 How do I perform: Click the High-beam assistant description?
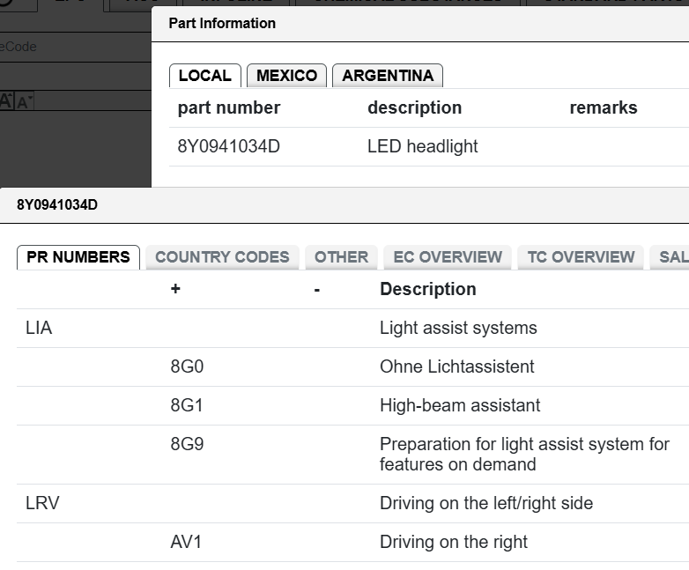click(460, 405)
